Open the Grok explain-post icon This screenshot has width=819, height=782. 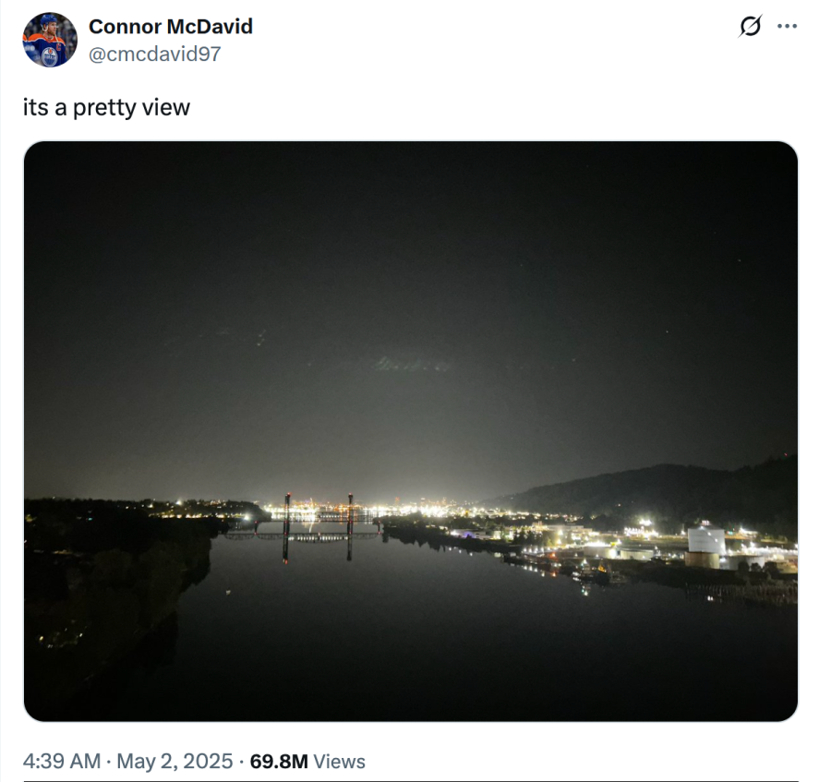751,26
